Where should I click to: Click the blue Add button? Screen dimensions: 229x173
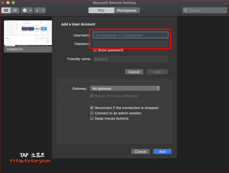tap(162, 152)
